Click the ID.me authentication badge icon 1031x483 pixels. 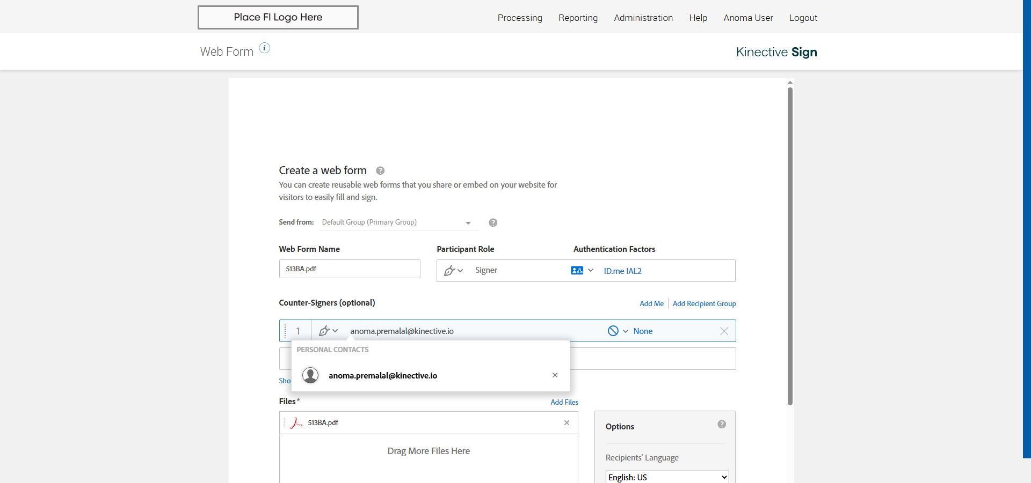pyautogui.click(x=577, y=271)
